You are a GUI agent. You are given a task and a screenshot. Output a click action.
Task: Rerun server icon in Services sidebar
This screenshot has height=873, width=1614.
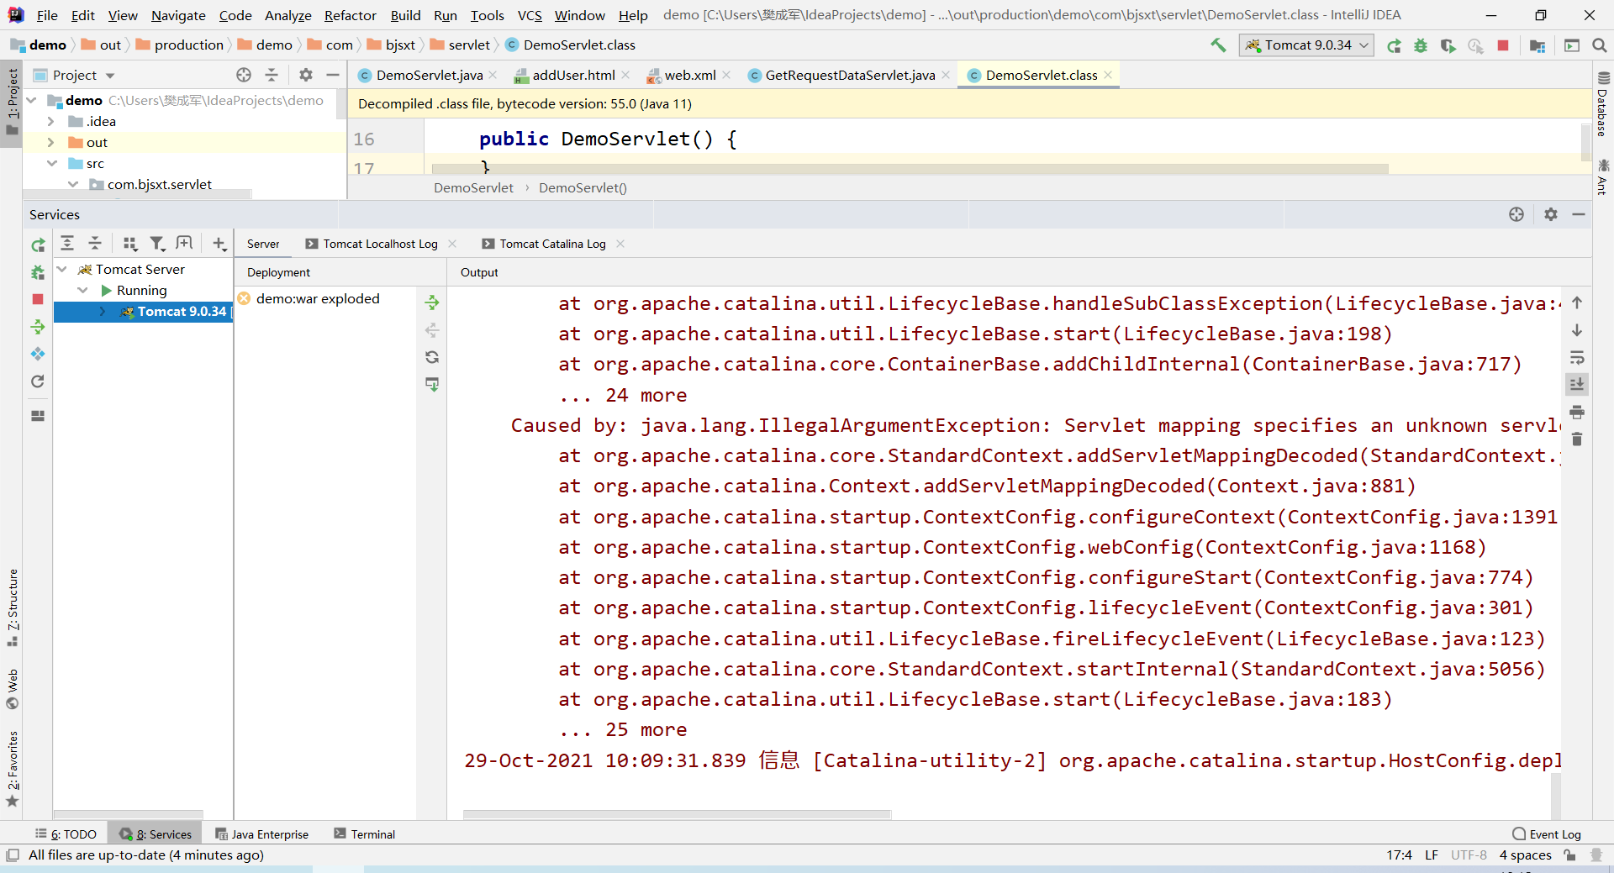(x=38, y=245)
